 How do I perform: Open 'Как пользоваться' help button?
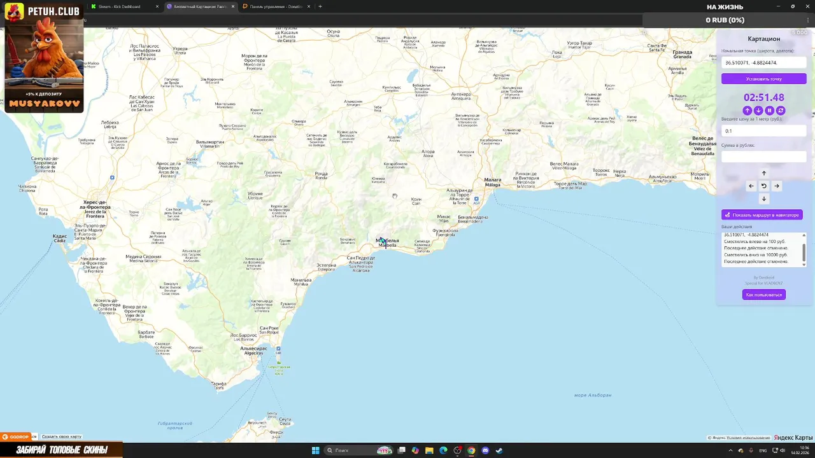click(763, 295)
